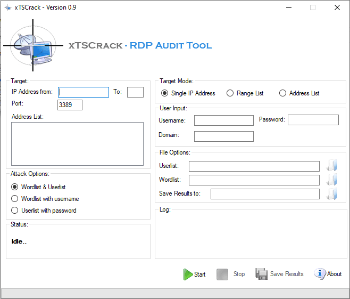Click inside the Address List box
Screen dimensions: 350x299
[78, 144]
